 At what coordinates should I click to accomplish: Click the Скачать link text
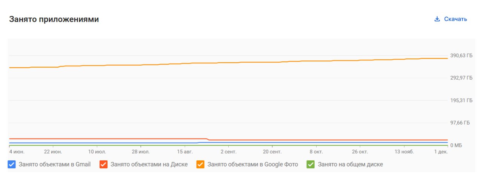pyautogui.click(x=455, y=19)
